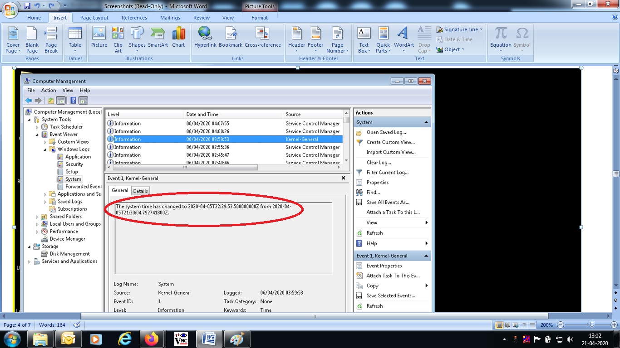Insert a Text Box
Image resolution: width=620 pixels, height=348 pixels.
point(364,40)
